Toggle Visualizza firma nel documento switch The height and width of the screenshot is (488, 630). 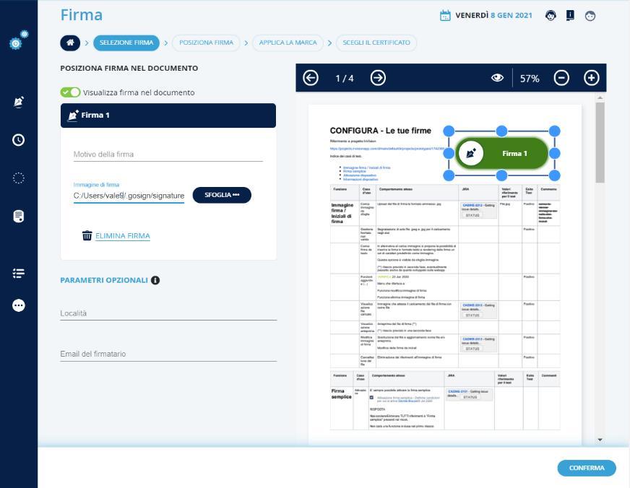[x=70, y=92]
